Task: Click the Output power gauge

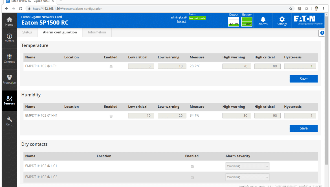Action: 234,21
